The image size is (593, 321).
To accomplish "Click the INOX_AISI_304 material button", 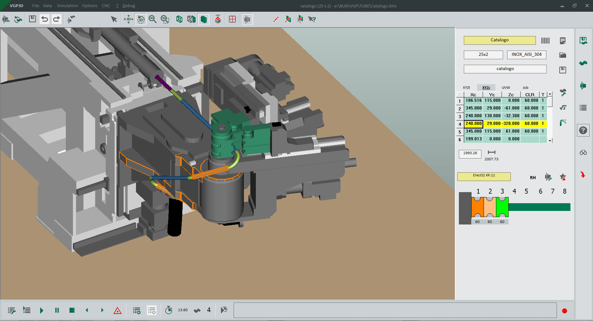I will (526, 55).
